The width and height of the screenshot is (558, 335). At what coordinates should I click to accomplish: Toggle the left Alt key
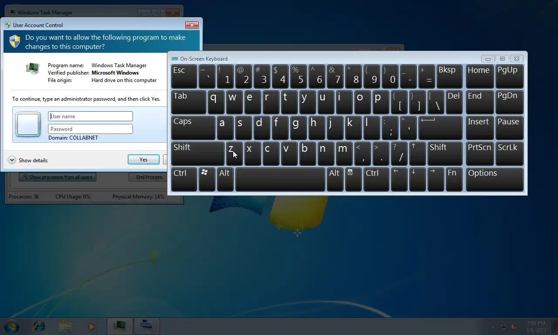[225, 179]
